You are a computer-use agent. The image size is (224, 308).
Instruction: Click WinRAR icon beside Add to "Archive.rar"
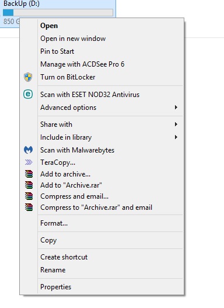(29, 185)
